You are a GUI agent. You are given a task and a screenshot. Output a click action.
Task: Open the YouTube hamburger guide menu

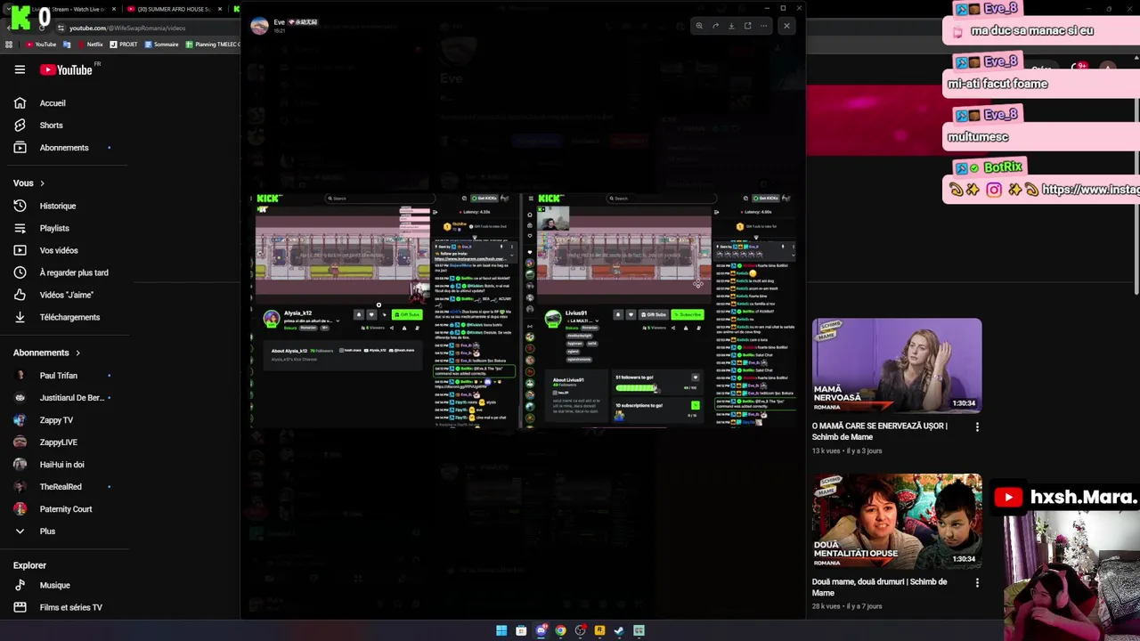tap(20, 69)
